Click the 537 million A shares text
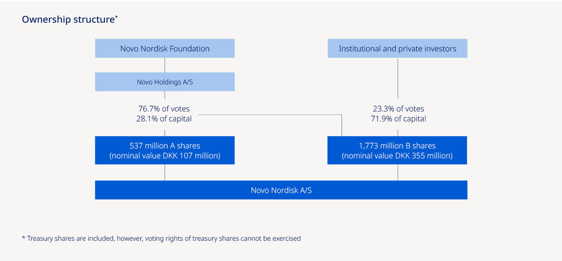Viewport: 562px width, 261px height. [165, 146]
